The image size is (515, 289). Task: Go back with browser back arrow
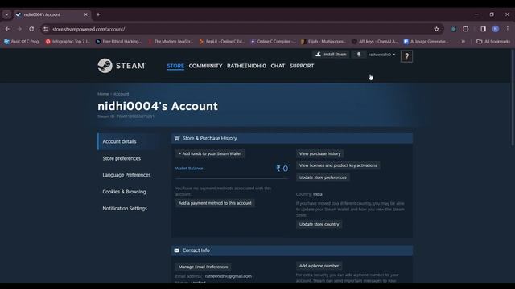pos(7,29)
